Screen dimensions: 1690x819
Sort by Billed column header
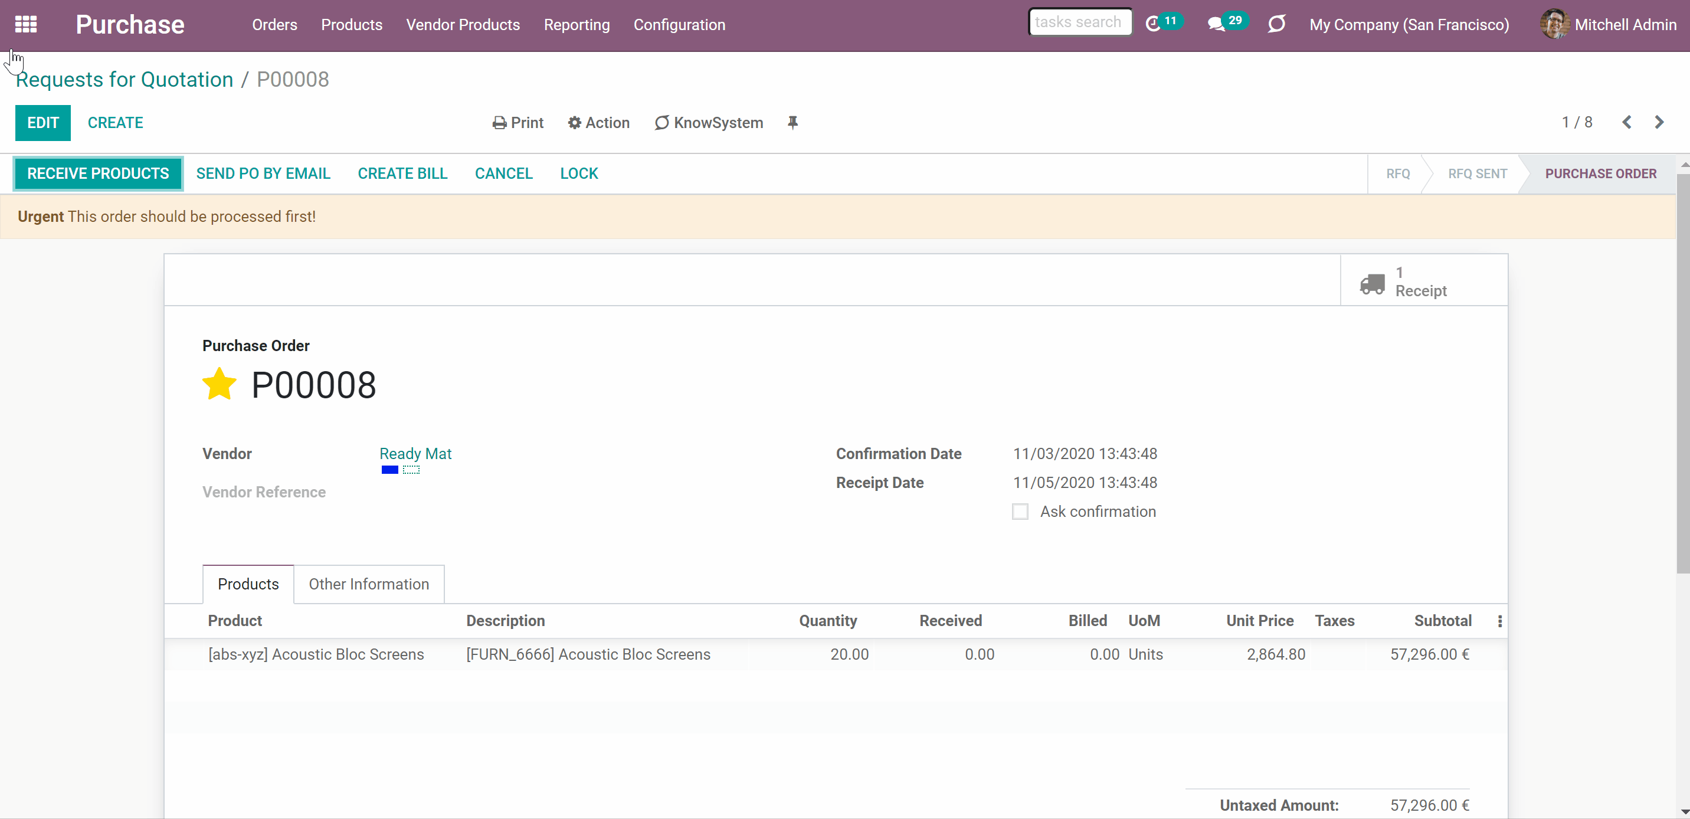tap(1087, 621)
